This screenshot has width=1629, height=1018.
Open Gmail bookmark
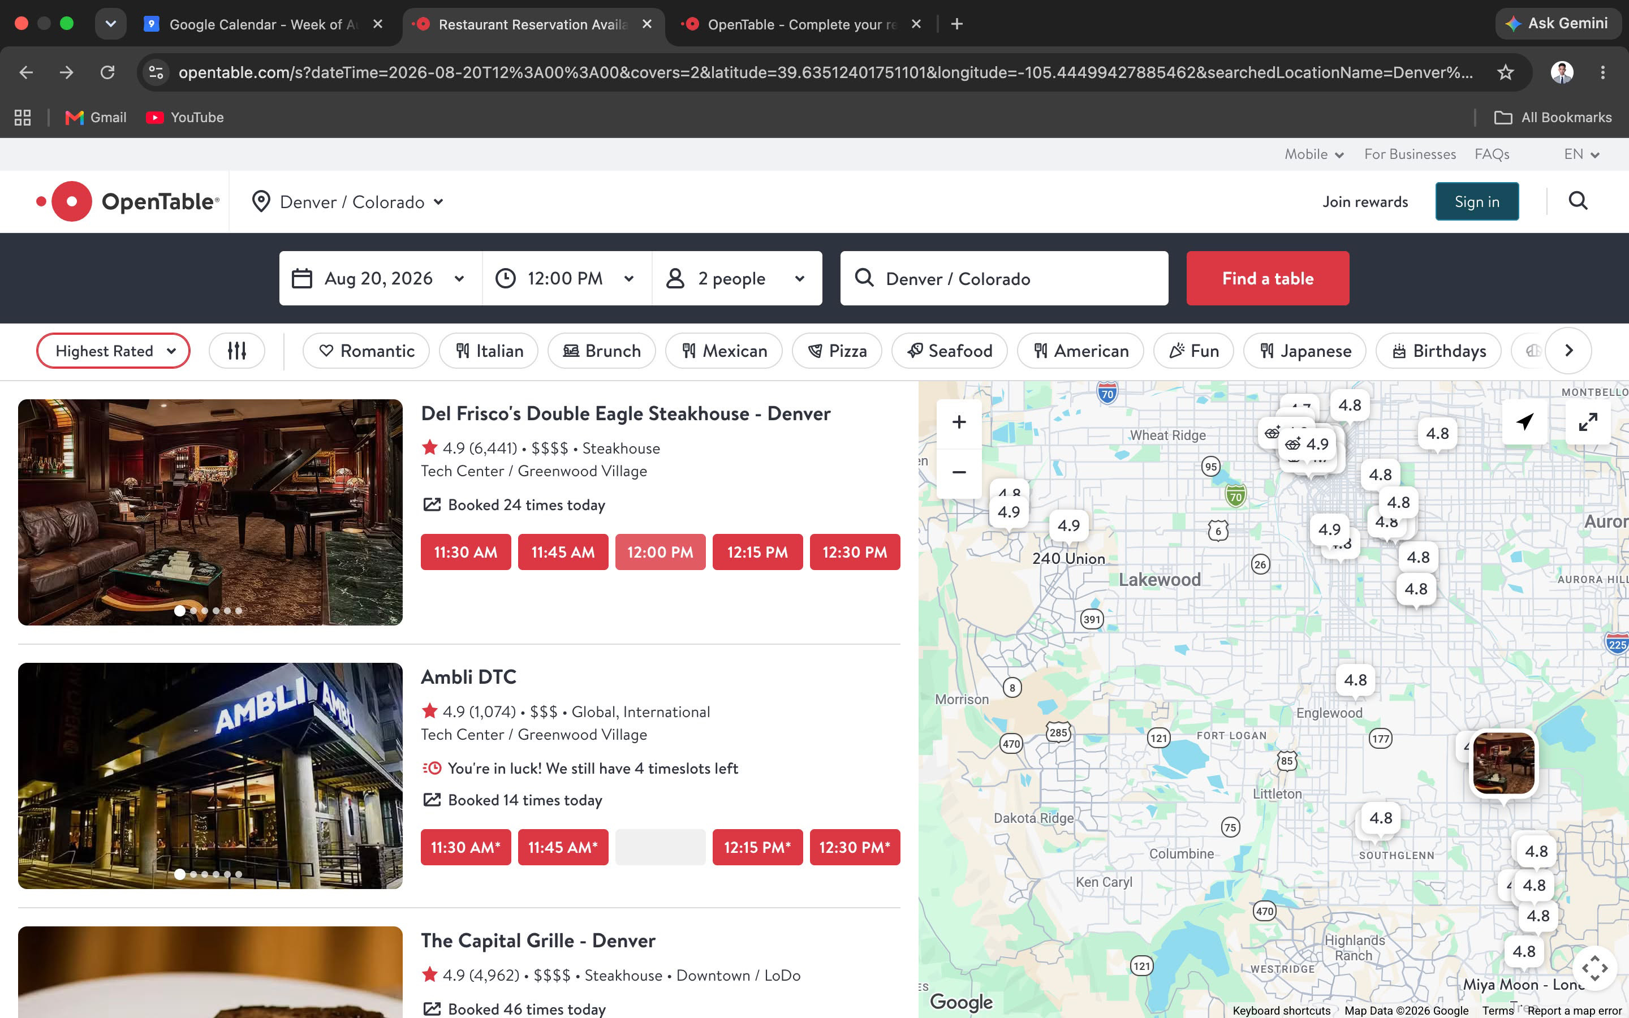point(96,117)
